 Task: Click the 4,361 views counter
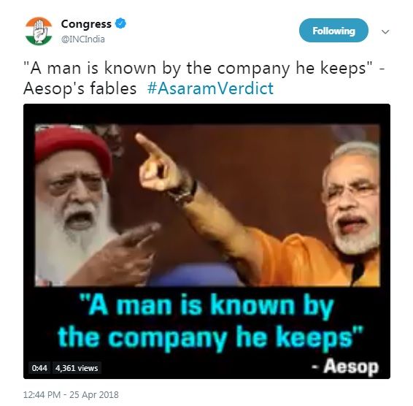point(77,368)
